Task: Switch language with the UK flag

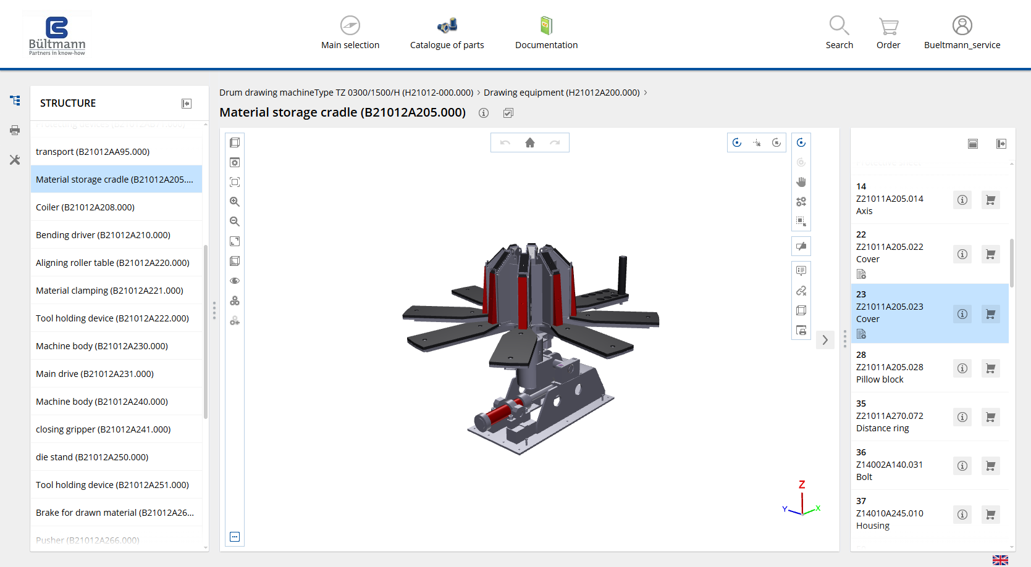Action: pyautogui.click(x=1000, y=560)
